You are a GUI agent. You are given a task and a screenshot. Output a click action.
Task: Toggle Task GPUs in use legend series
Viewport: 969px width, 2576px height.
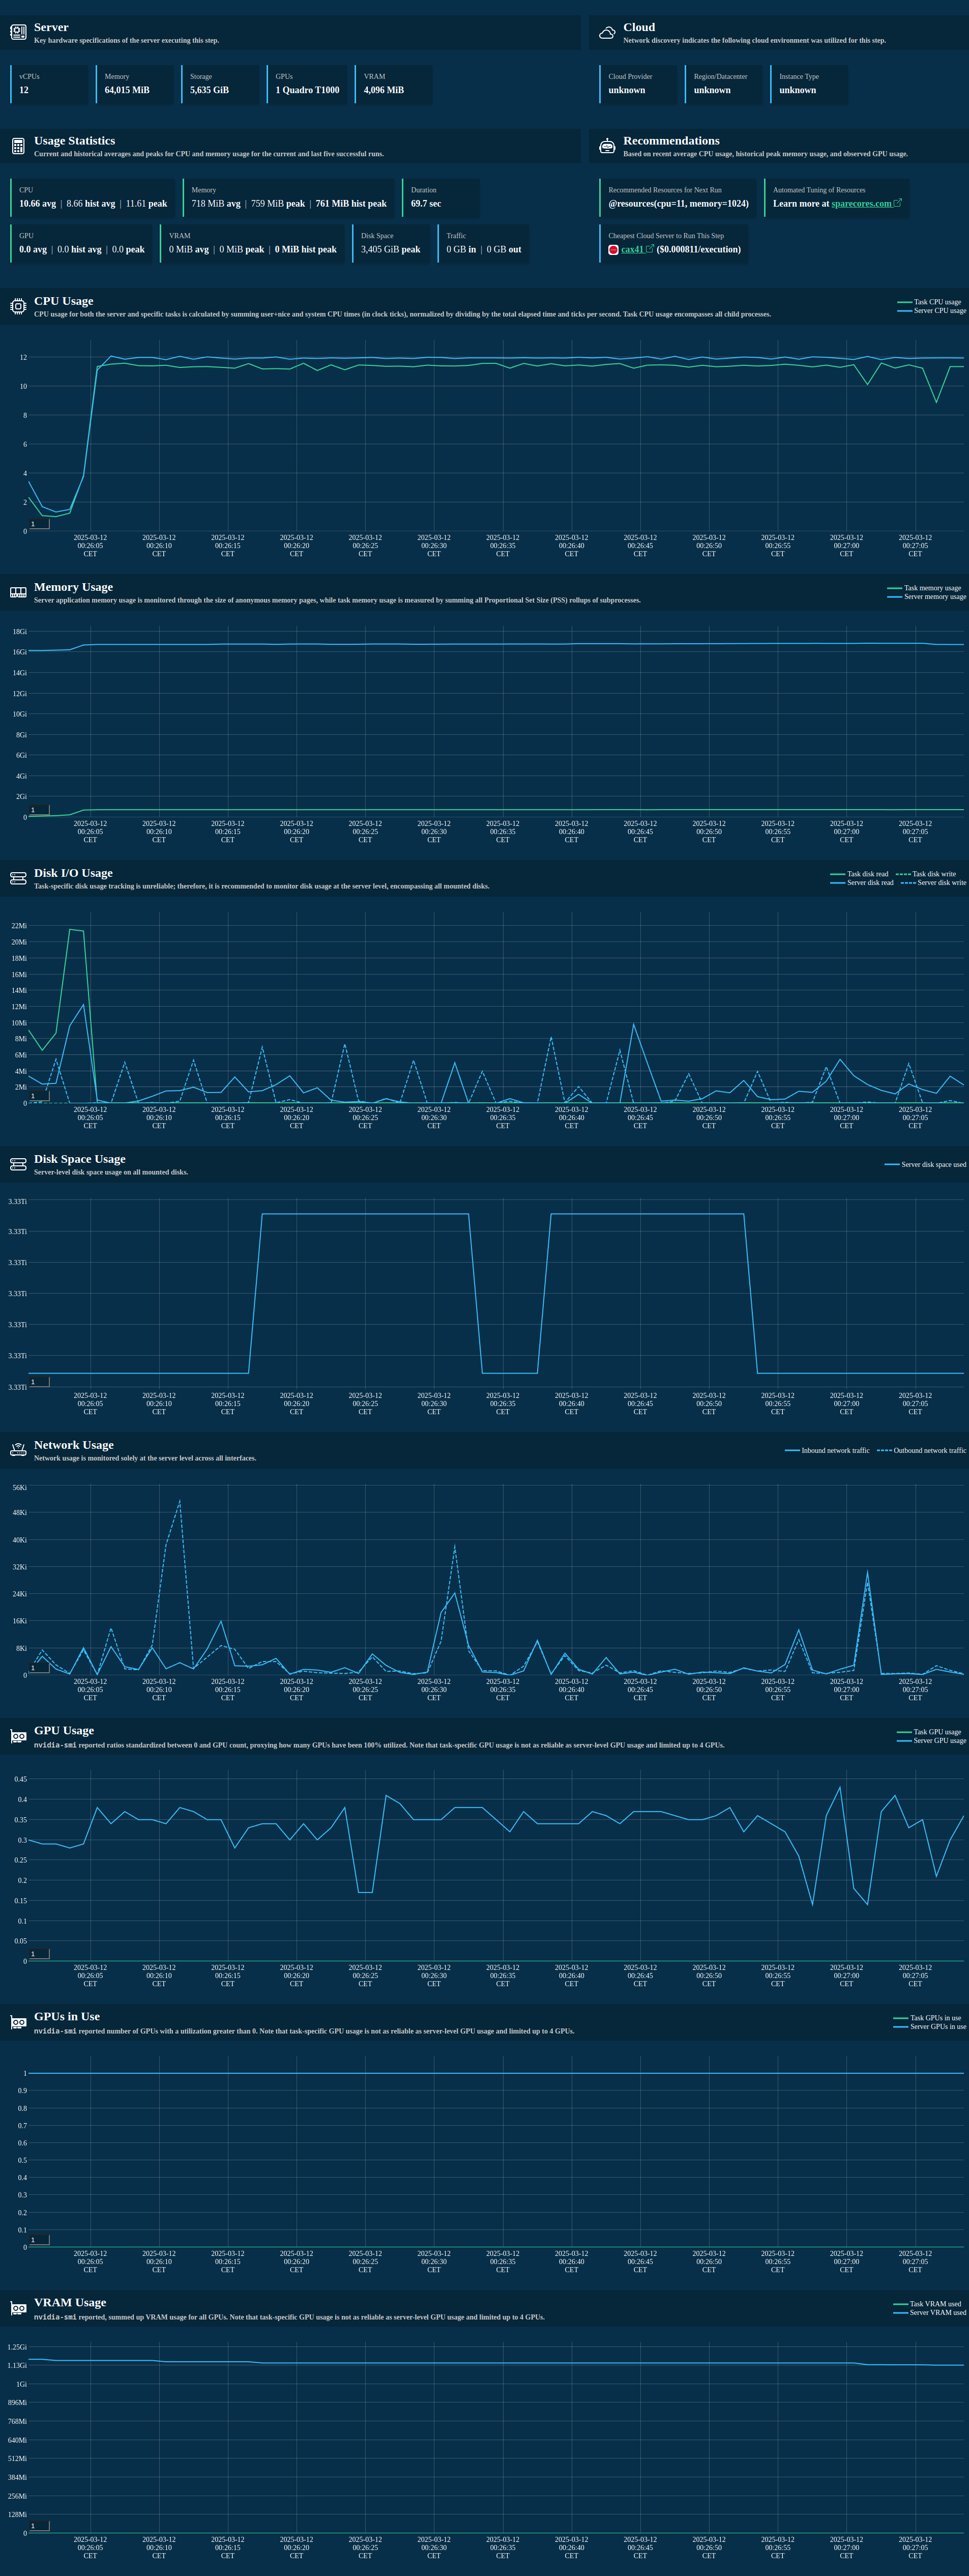tap(927, 2018)
